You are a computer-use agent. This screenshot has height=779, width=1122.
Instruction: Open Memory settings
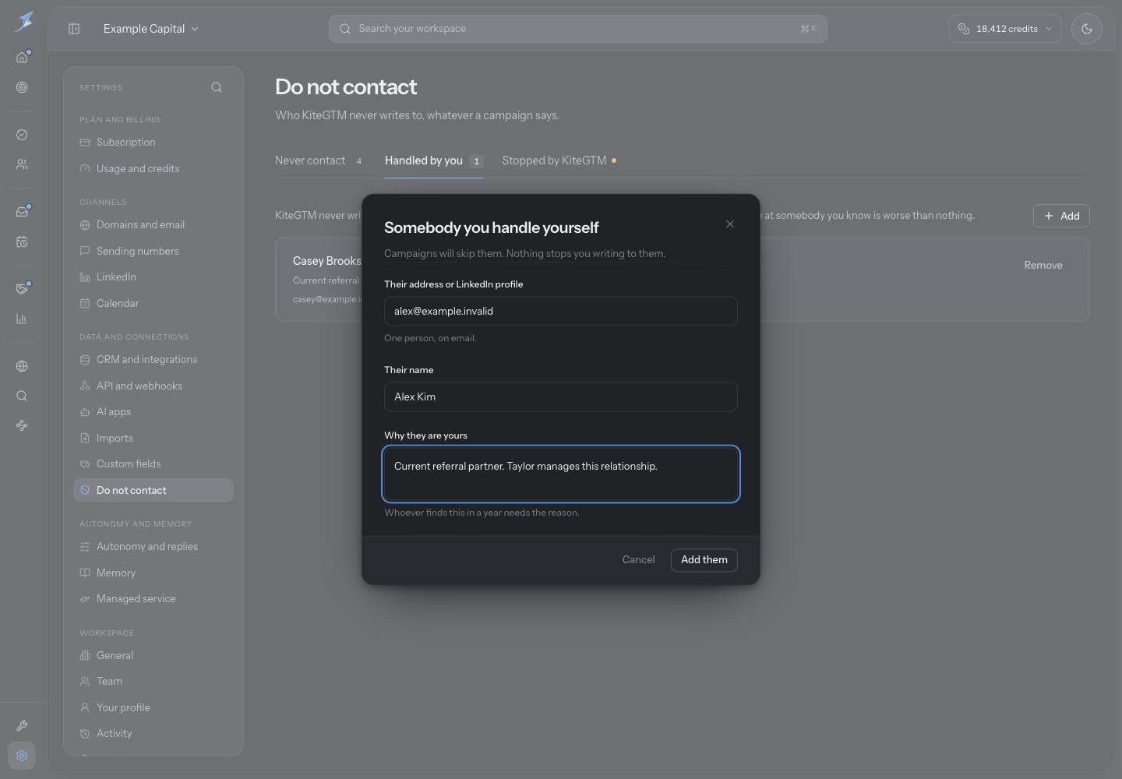tap(153, 573)
